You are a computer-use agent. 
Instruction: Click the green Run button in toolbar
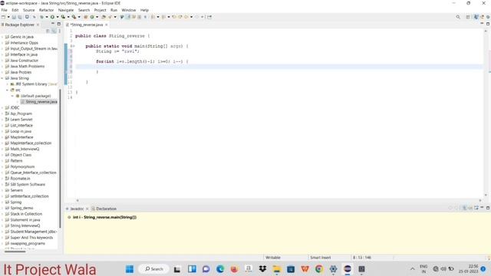[x=52, y=17]
